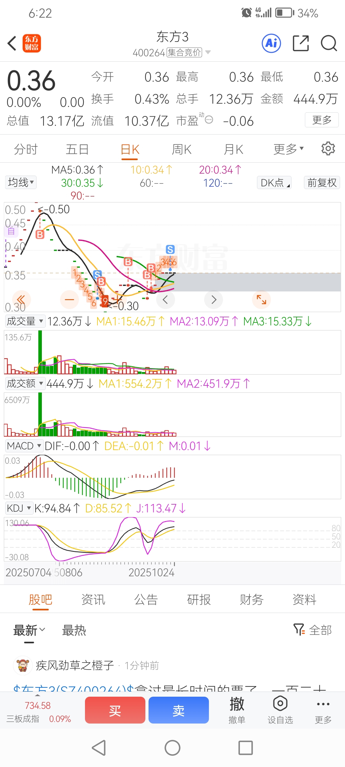Viewport: 345px width, 767px height.
Task: Open MACD indicator dropdown
Action: click(24, 445)
